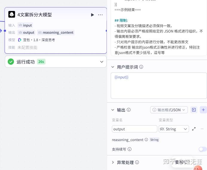207x170 pixels.
Task: Click the info icon beside reasoning_content
Action: coord(146,140)
